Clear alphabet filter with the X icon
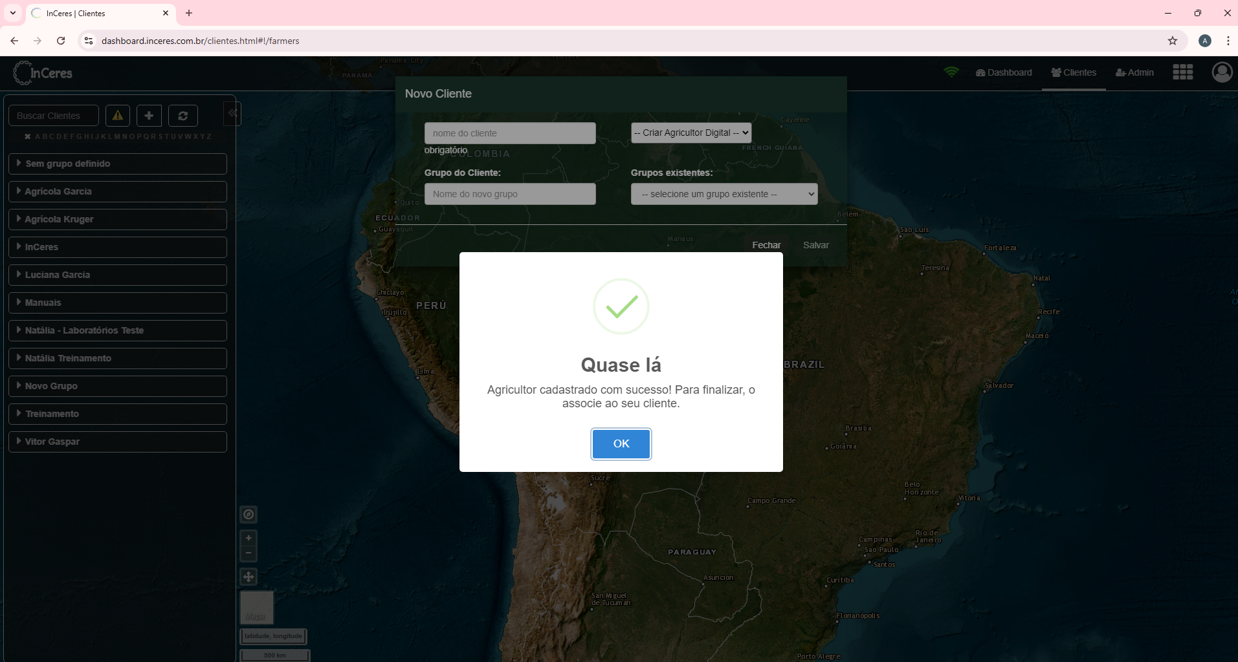Image resolution: width=1238 pixels, height=662 pixels. 28,136
